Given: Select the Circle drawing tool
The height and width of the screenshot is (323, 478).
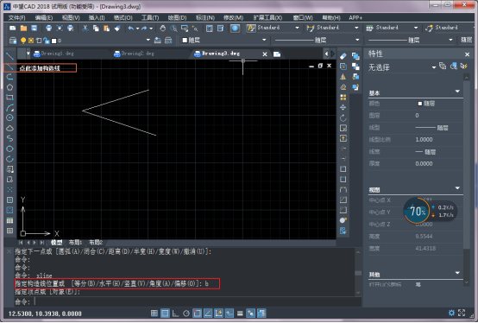Looking at the screenshot, I should tap(9, 117).
